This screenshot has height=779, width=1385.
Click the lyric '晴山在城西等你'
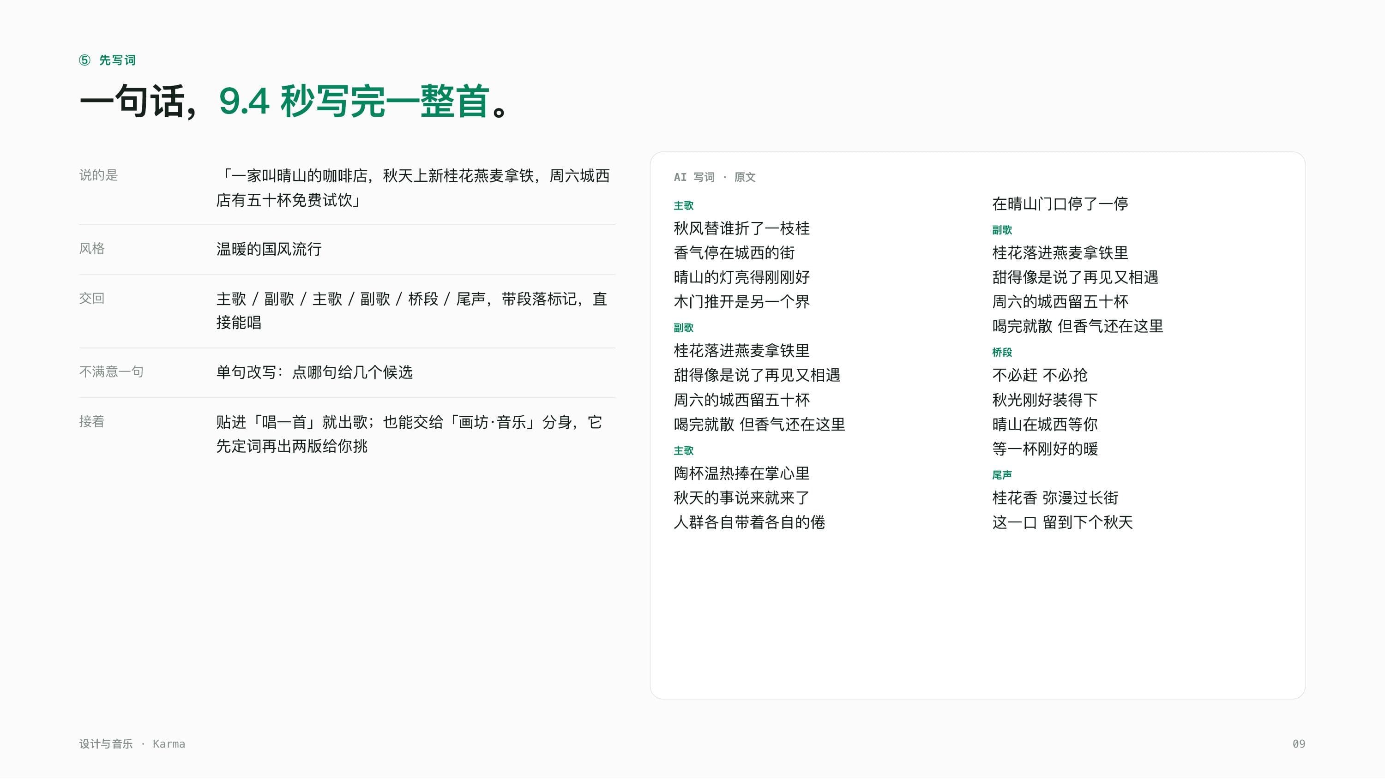coord(1045,424)
